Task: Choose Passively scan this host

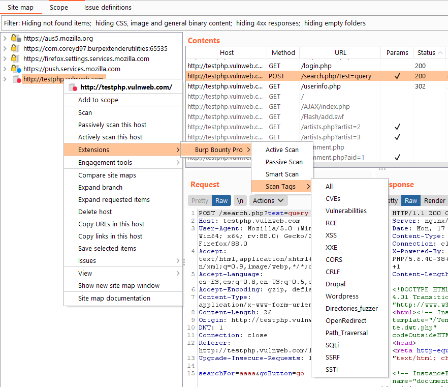Action: [123, 125]
